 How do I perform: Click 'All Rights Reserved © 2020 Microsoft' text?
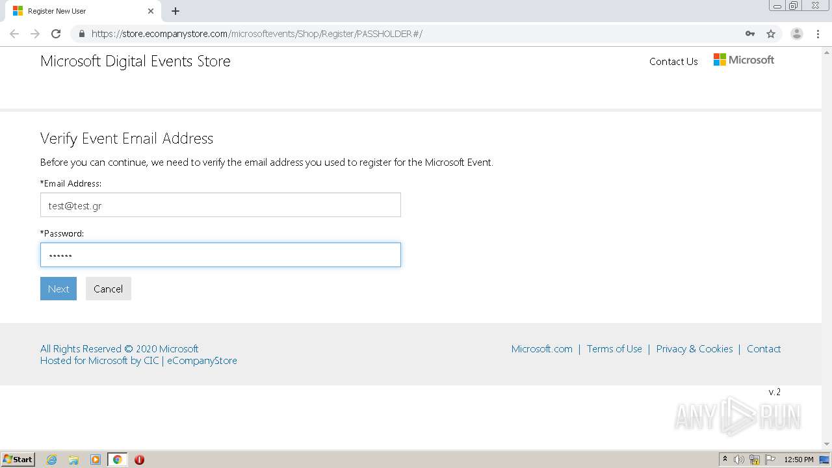point(120,348)
